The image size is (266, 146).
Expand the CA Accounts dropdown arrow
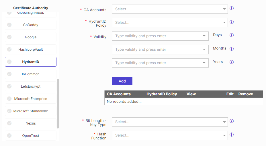224,9
